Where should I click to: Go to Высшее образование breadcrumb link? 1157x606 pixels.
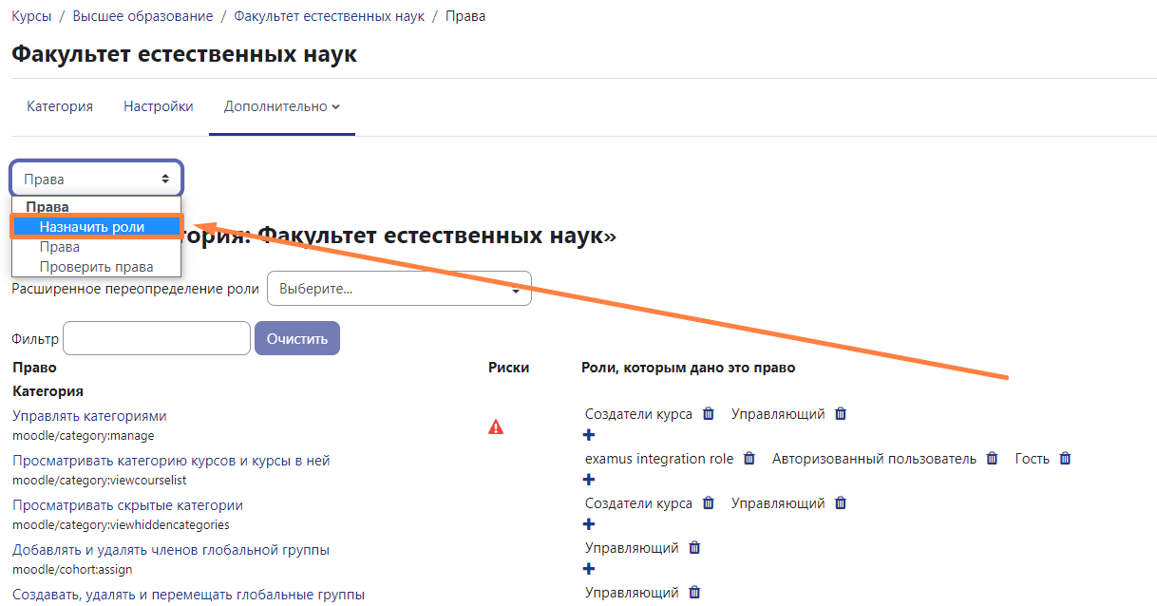tap(142, 16)
